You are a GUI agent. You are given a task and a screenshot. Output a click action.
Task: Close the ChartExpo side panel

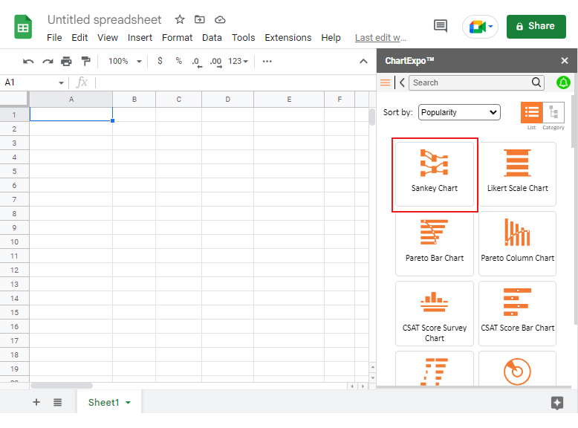point(565,60)
